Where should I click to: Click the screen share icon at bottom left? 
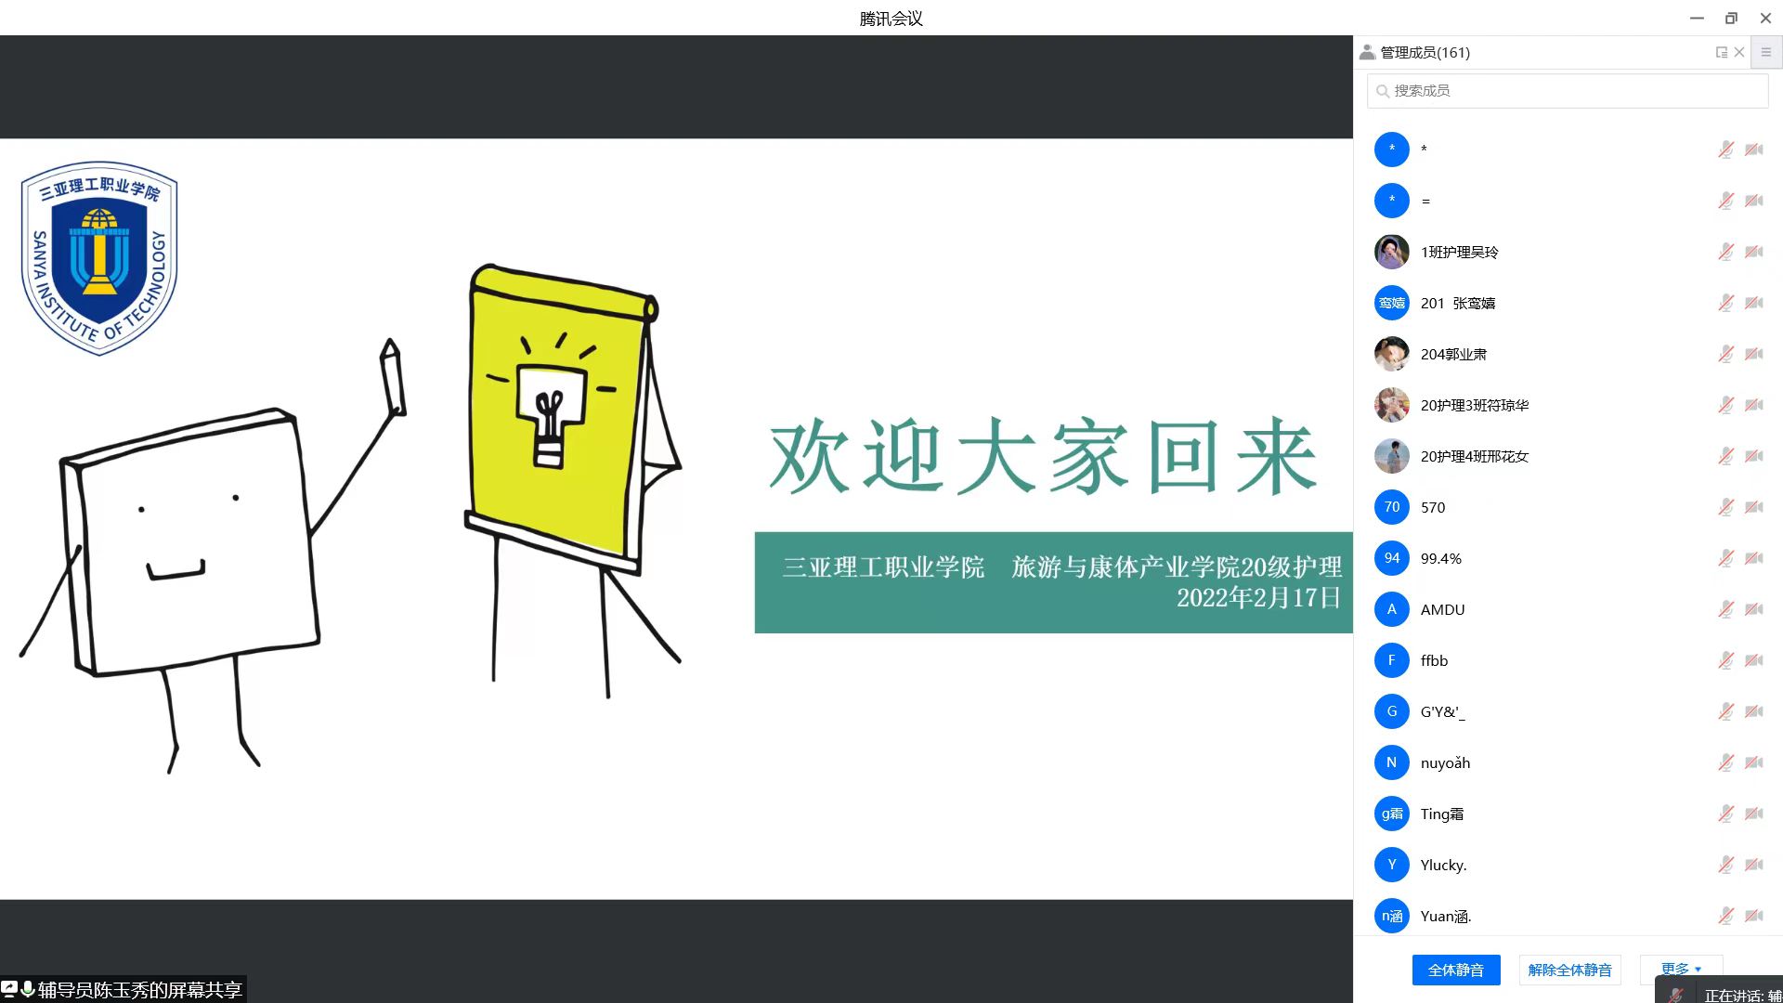coord(9,989)
